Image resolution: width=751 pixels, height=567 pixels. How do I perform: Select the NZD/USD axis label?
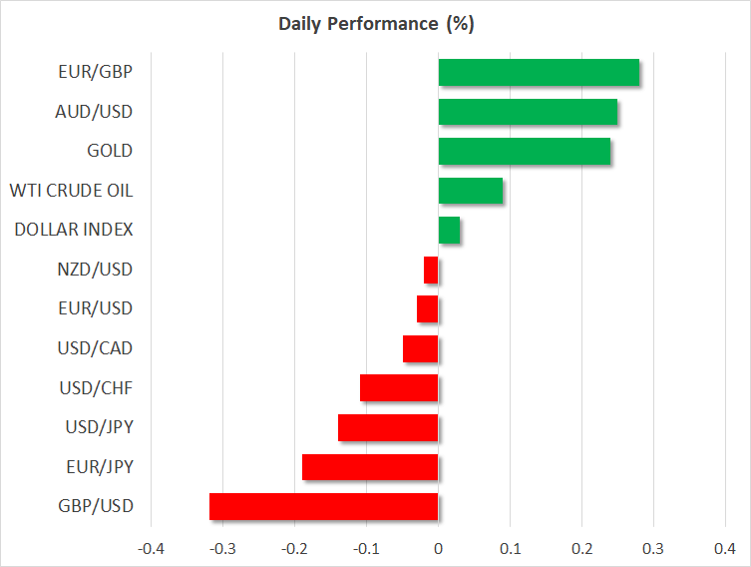97,270
